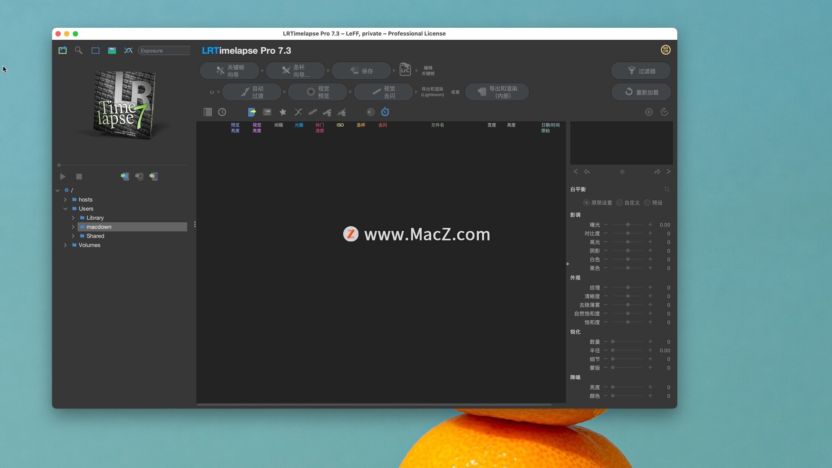Click the right panel collapse triangle

pos(568,263)
